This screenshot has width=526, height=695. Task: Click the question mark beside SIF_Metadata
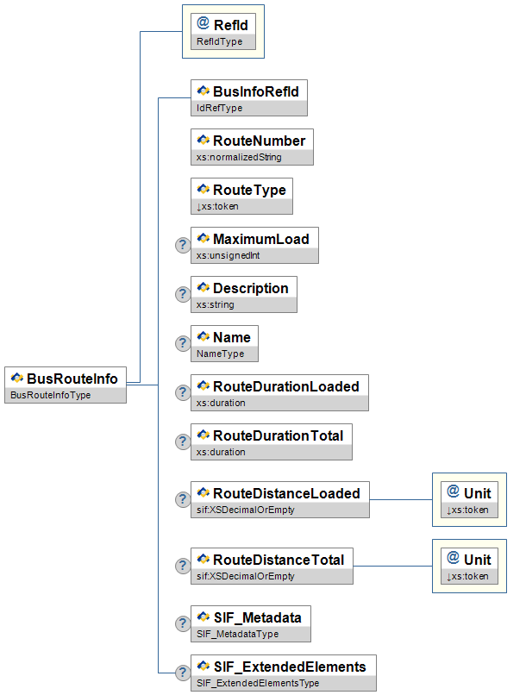183,623
